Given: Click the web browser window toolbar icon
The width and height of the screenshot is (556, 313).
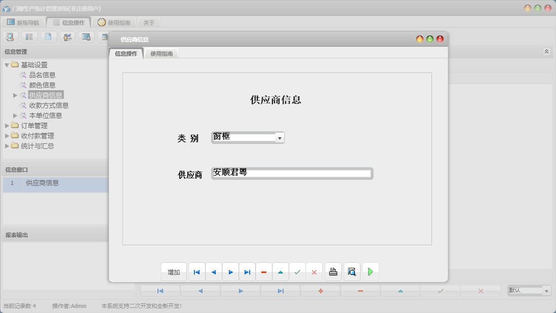Looking at the screenshot, I should (87, 36).
